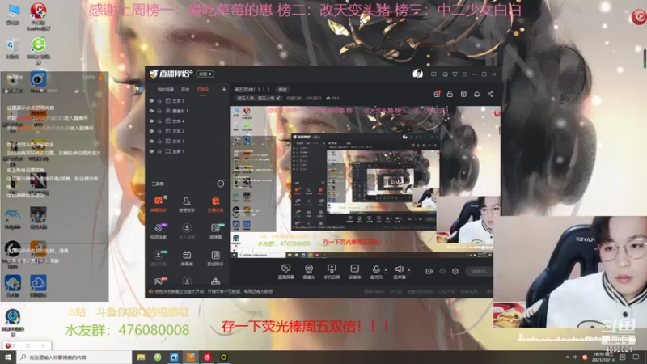
Task: Open the green 360 browser desktop icon
Action: (x=38, y=49)
